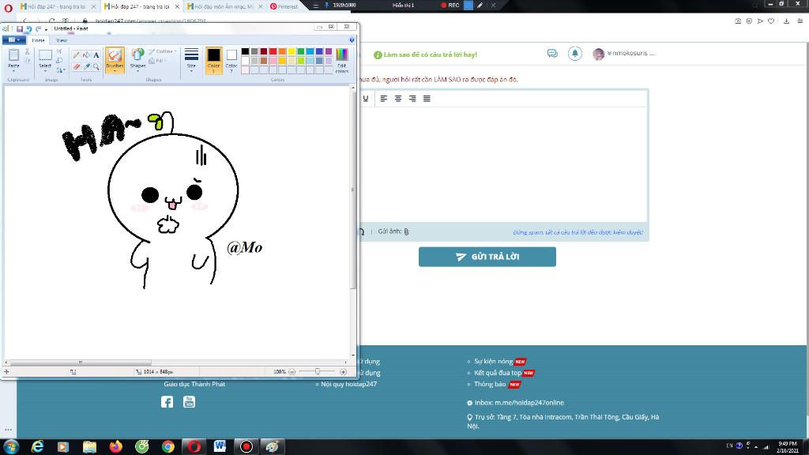This screenshot has width=809, height=455.
Task: Click the Firefox icon in Windows taskbar
Action: click(x=115, y=446)
